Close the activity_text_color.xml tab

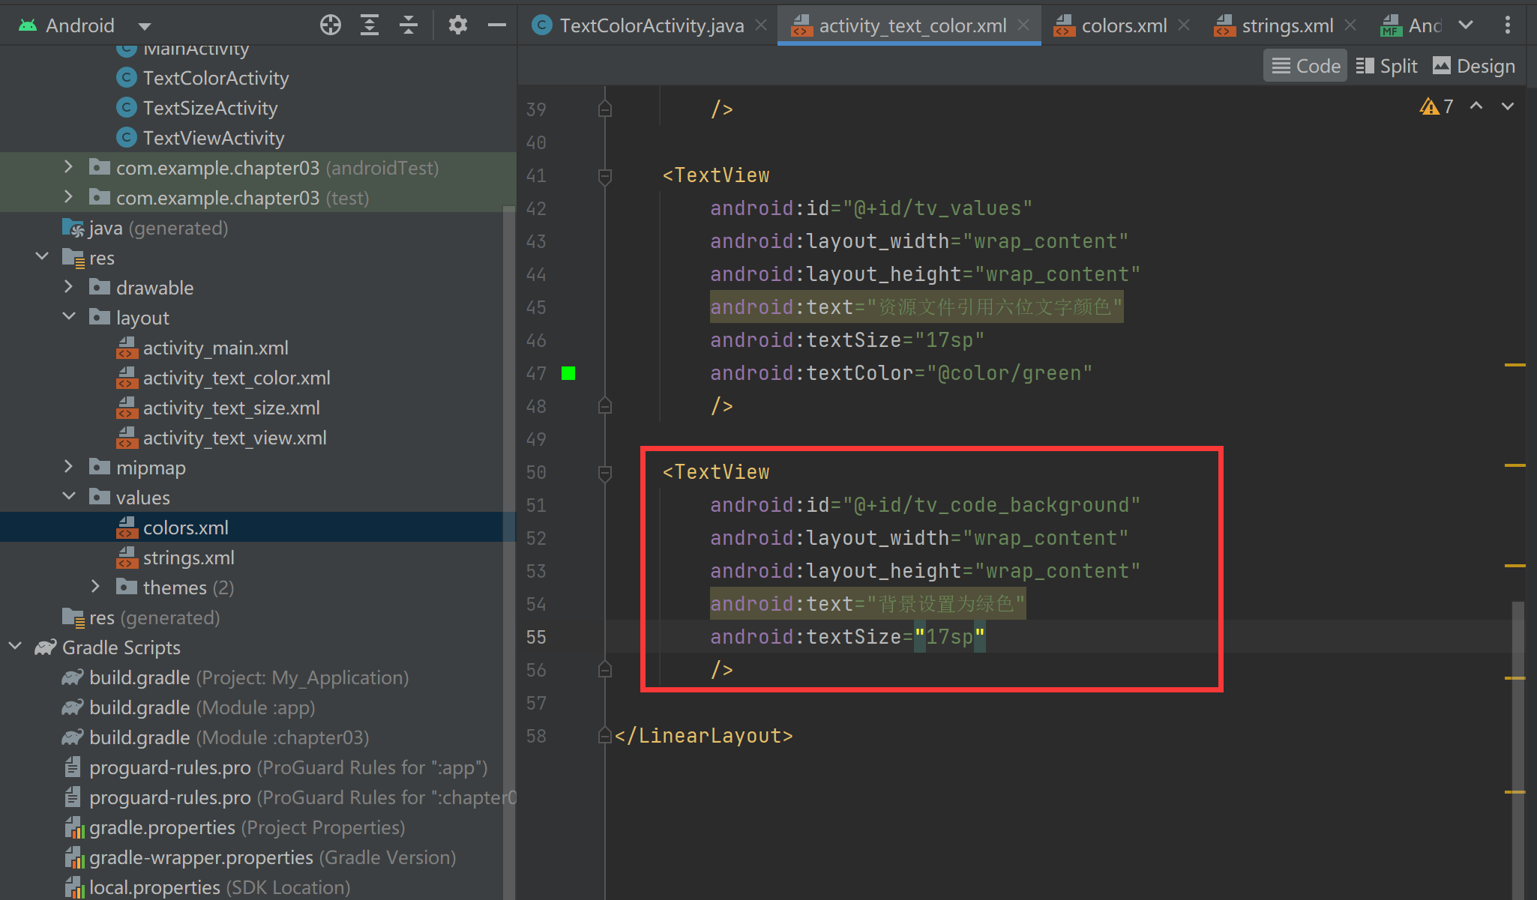(x=1023, y=25)
